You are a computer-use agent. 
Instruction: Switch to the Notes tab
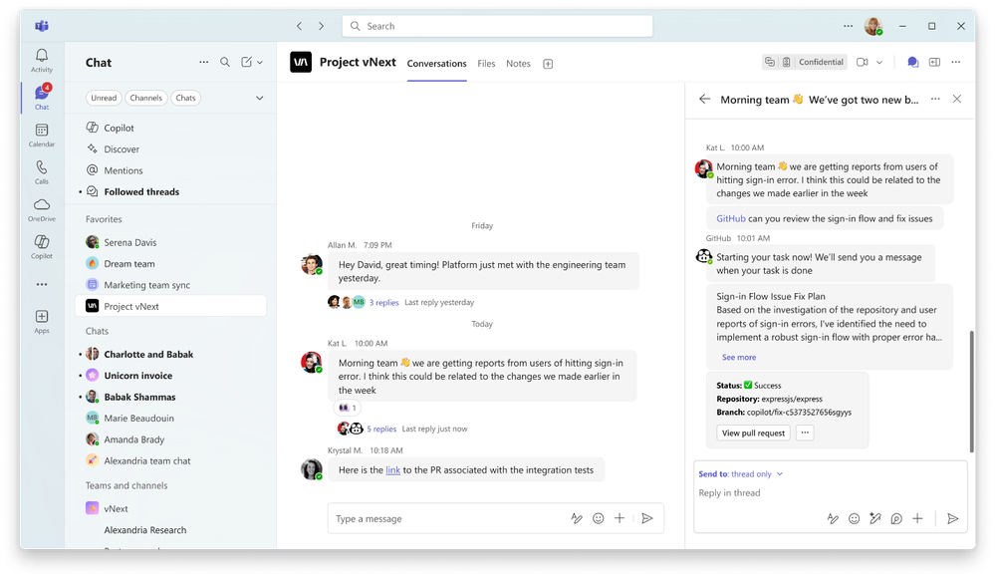(x=518, y=64)
